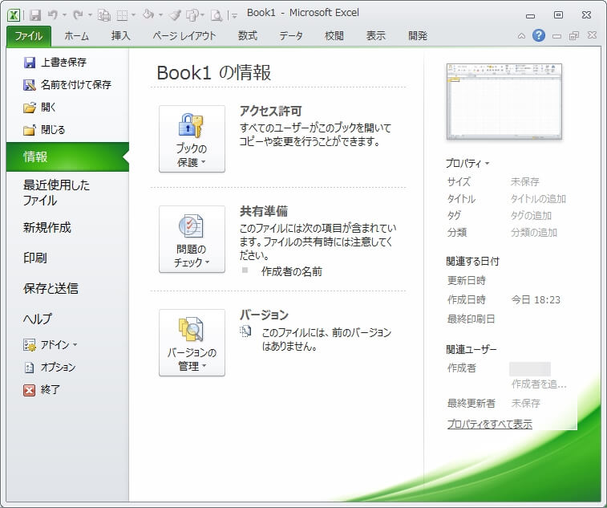Expand the ブックの保護 dropdown button
Image resolution: width=607 pixels, height=508 pixels.
coord(192,139)
